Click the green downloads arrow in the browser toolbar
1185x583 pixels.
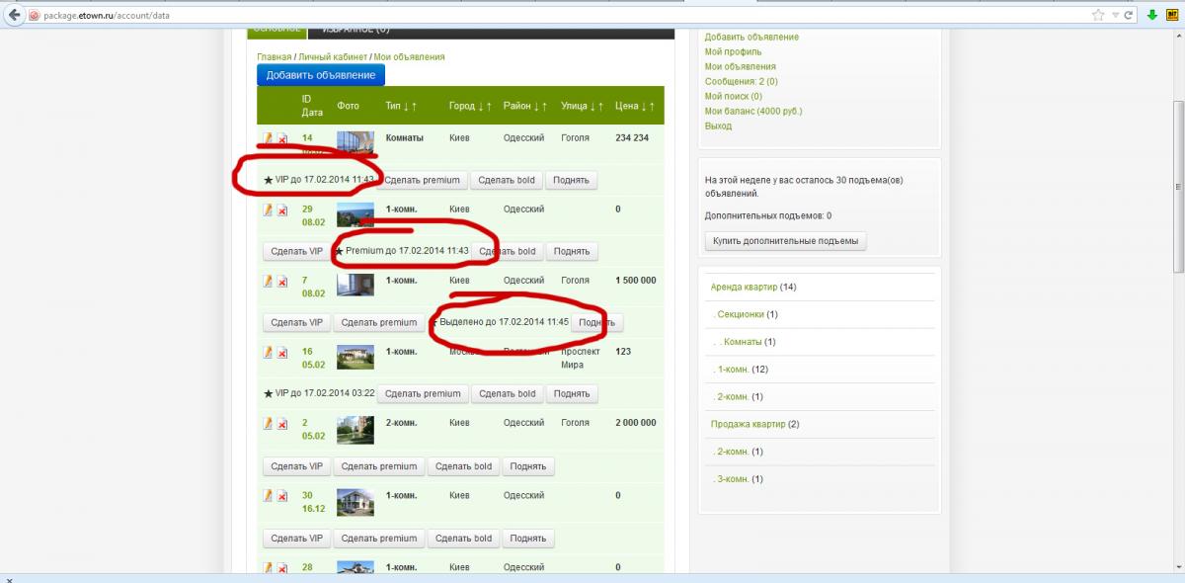pyautogui.click(x=1151, y=15)
